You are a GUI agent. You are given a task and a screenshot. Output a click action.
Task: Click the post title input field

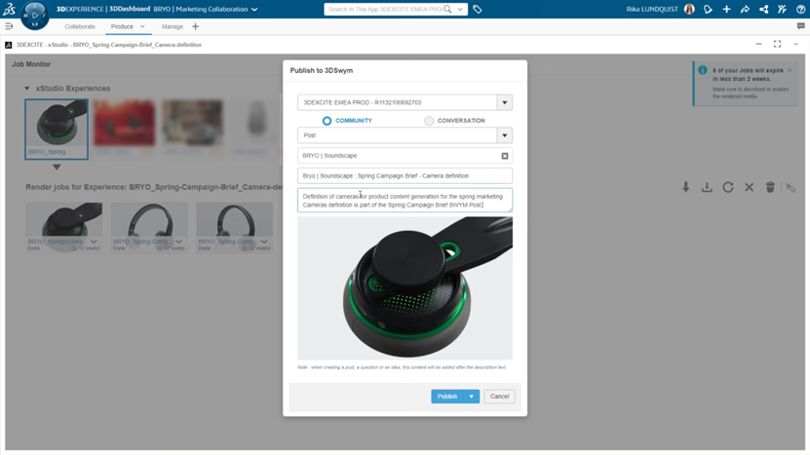pyautogui.click(x=405, y=175)
